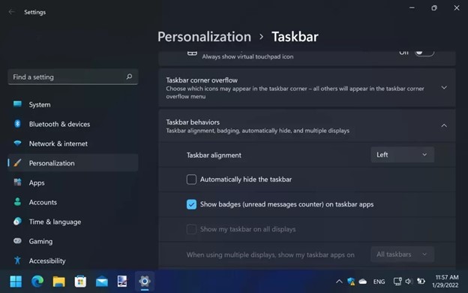The width and height of the screenshot is (468, 293).
Task: Click the ENG language indicator
Action: click(x=379, y=282)
